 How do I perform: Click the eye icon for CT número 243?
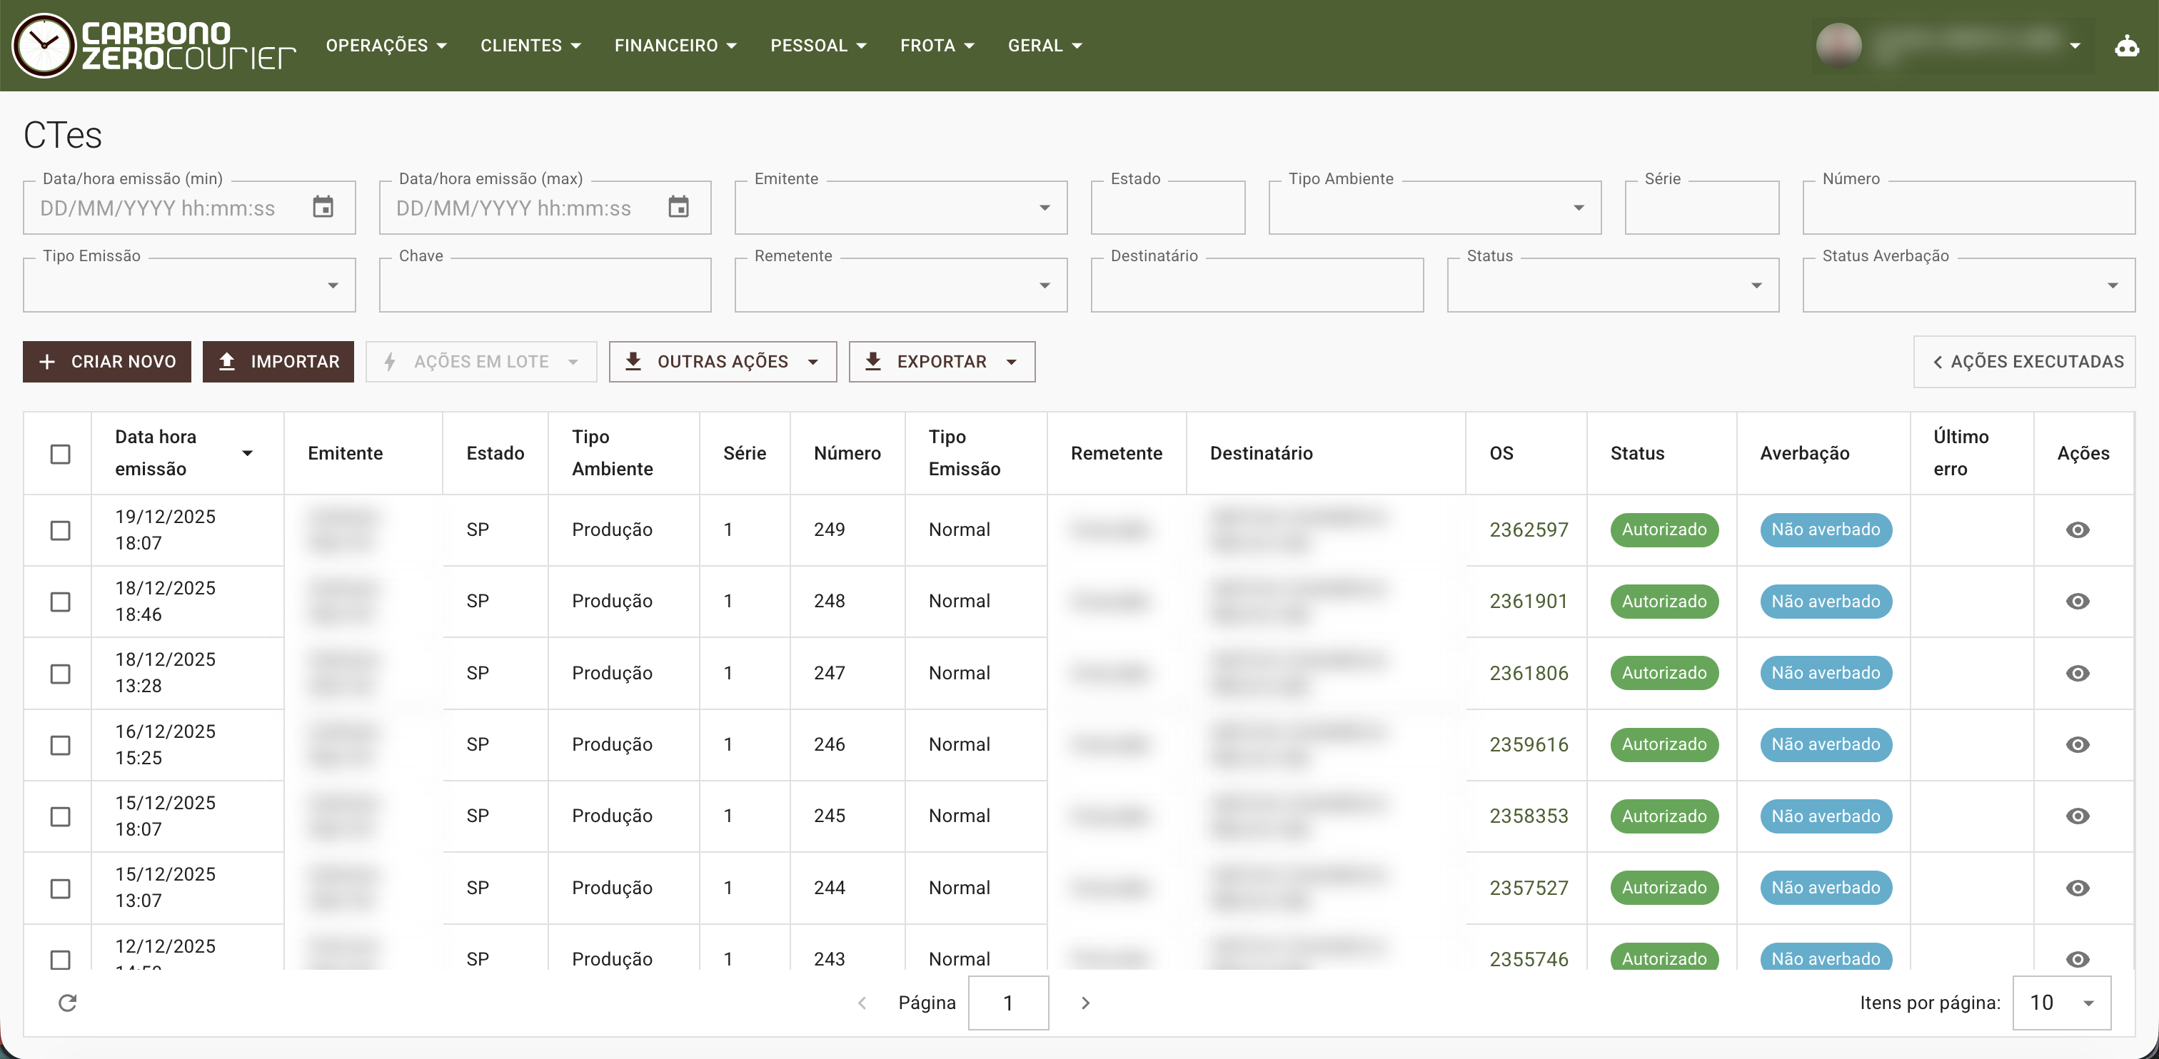coord(2078,958)
